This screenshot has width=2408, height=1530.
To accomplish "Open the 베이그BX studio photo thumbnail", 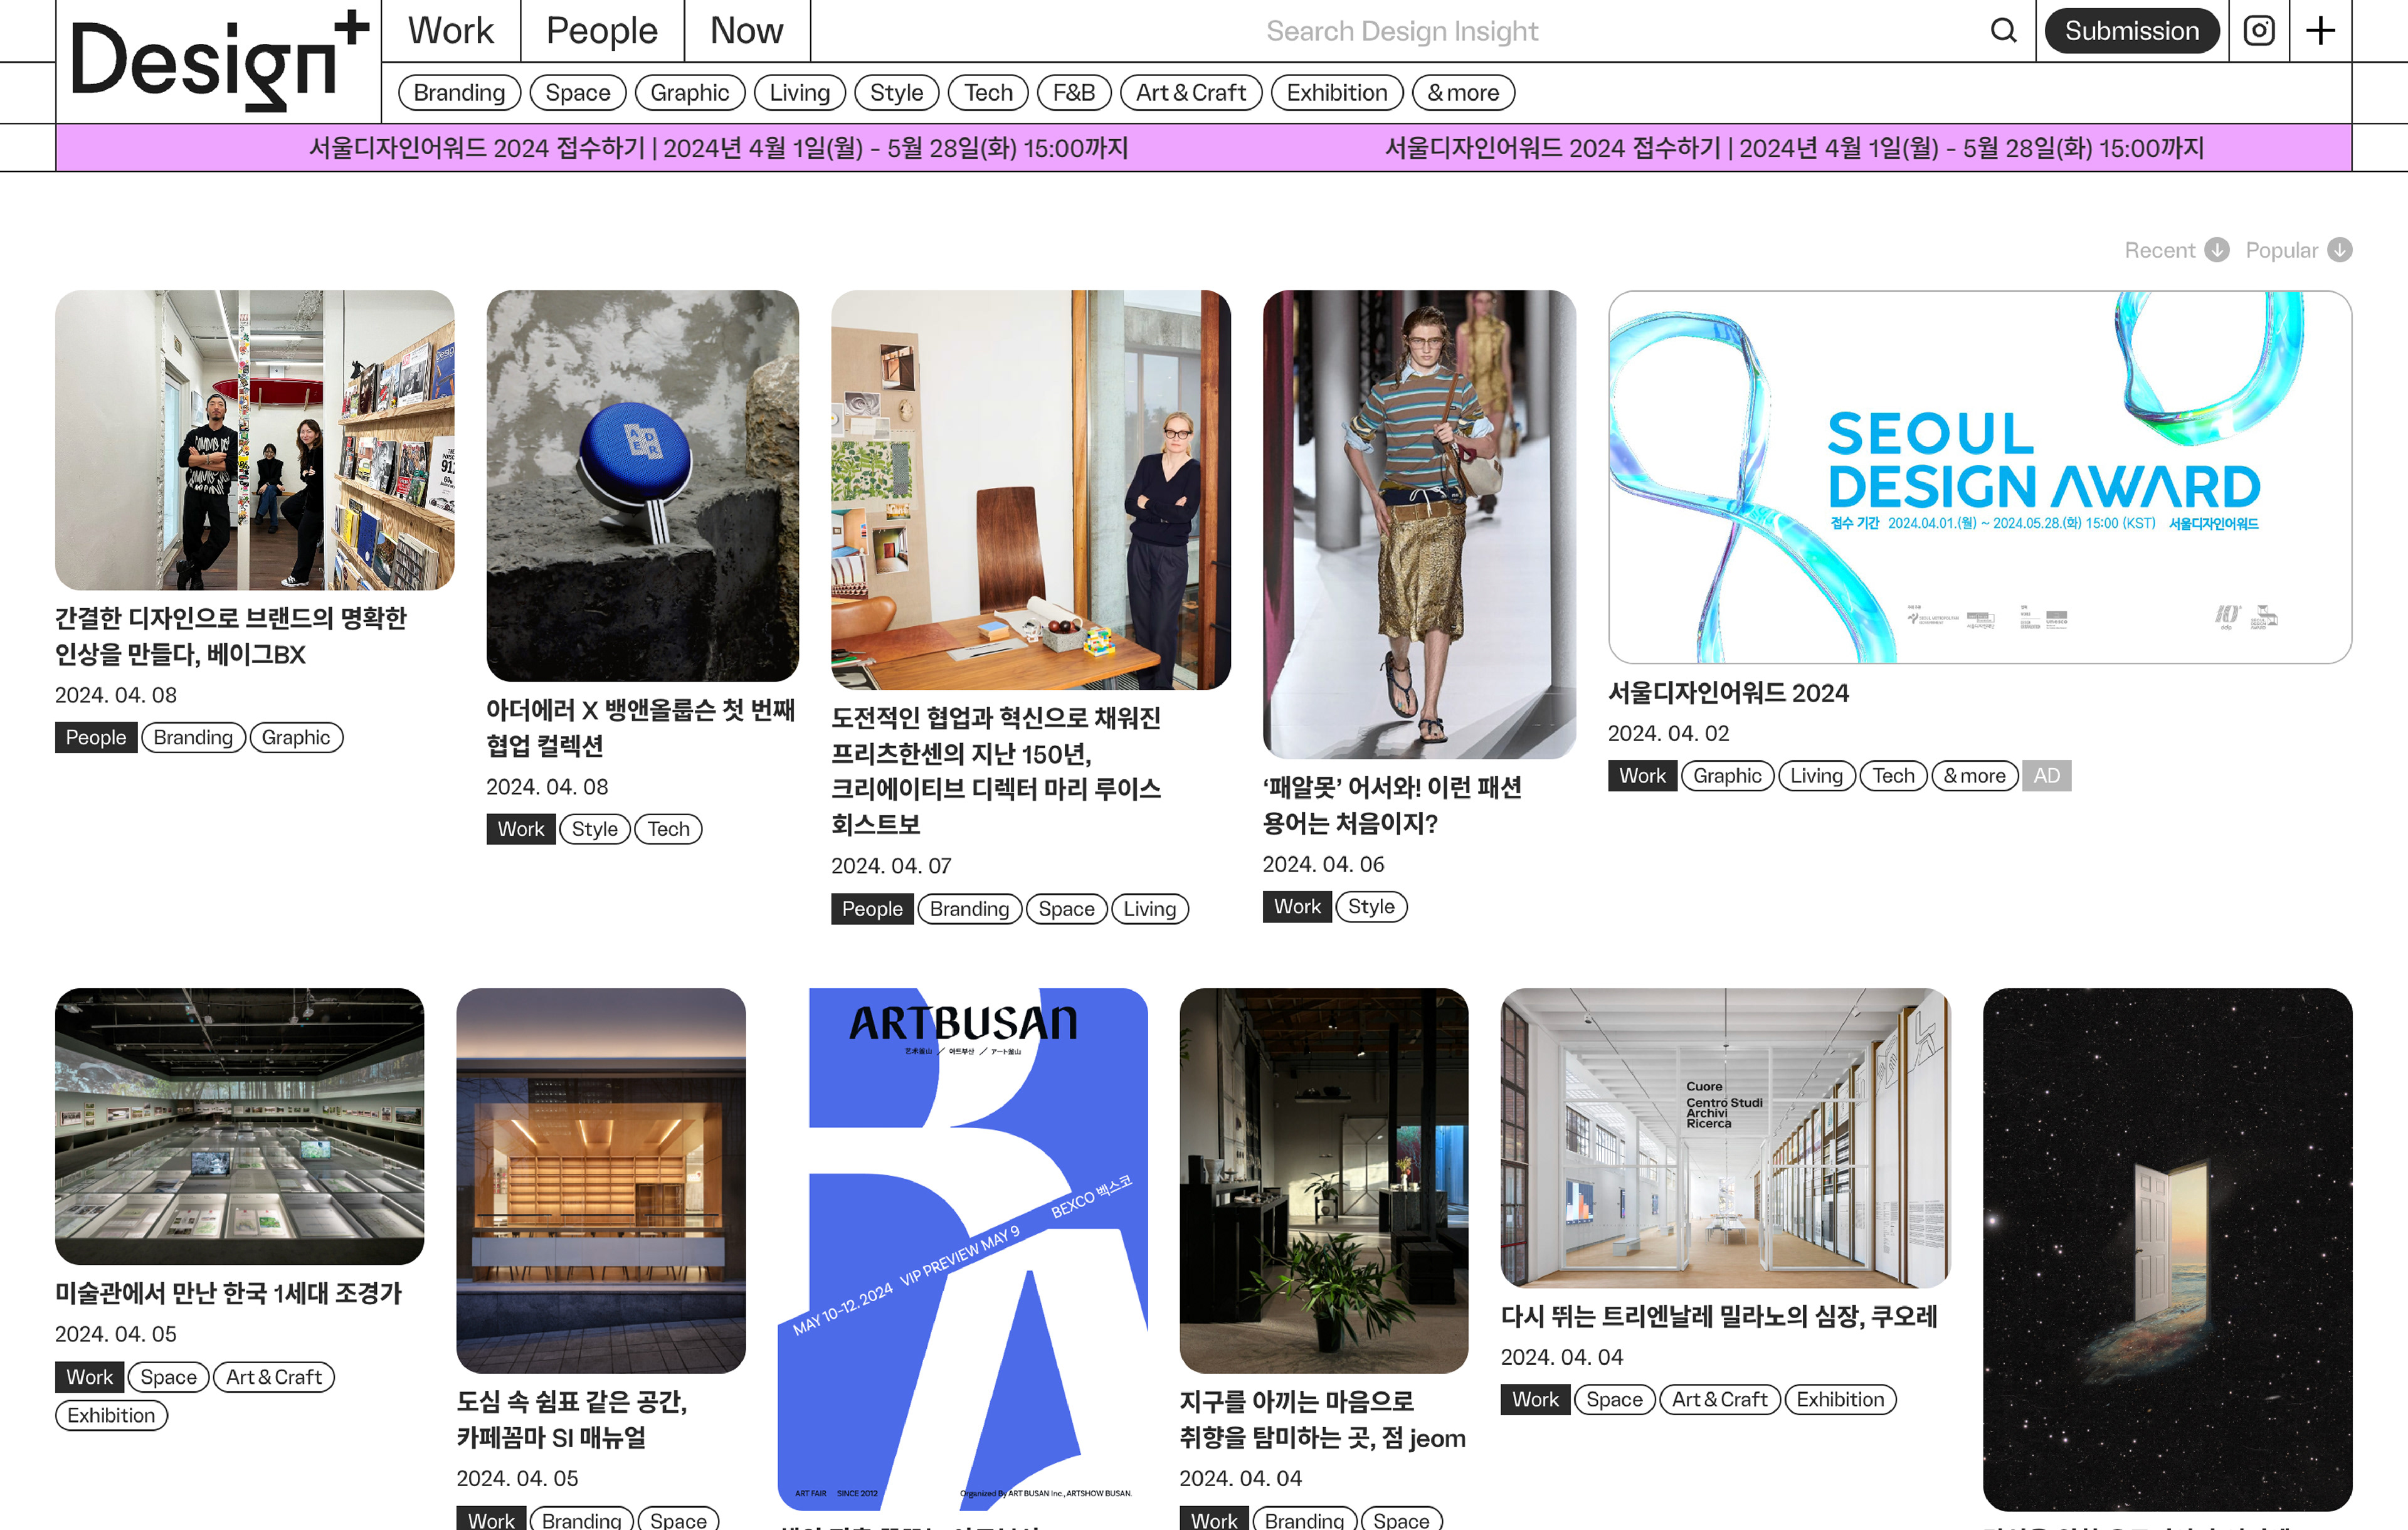I will click(x=255, y=440).
